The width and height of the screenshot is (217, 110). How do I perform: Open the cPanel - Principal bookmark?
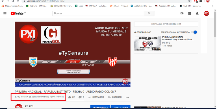[119, 6]
